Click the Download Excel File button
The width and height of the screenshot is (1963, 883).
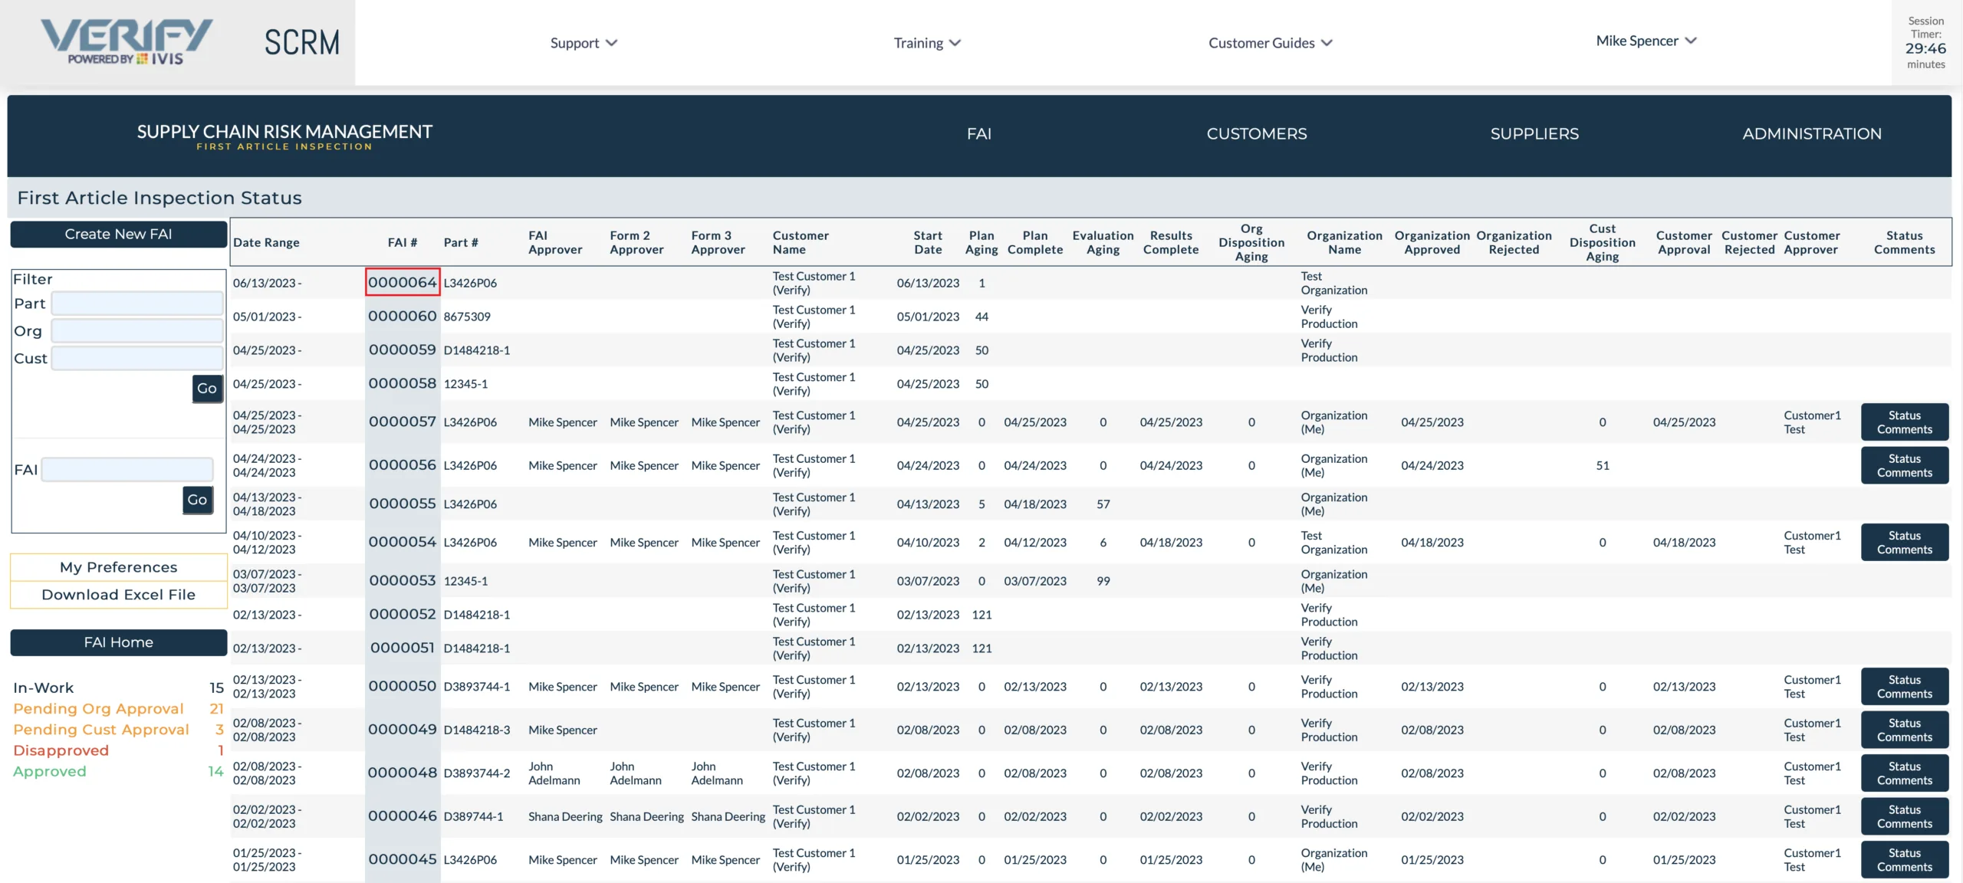[117, 594]
